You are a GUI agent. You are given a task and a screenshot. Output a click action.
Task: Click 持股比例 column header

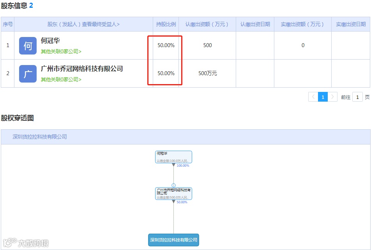(x=166, y=24)
